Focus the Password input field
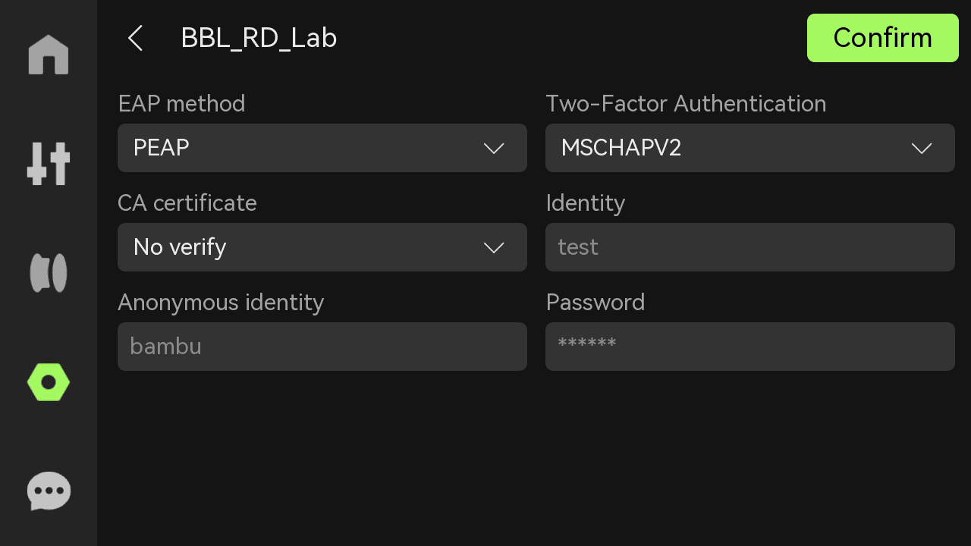The width and height of the screenshot is (971, 546). (x=750, y=347)
